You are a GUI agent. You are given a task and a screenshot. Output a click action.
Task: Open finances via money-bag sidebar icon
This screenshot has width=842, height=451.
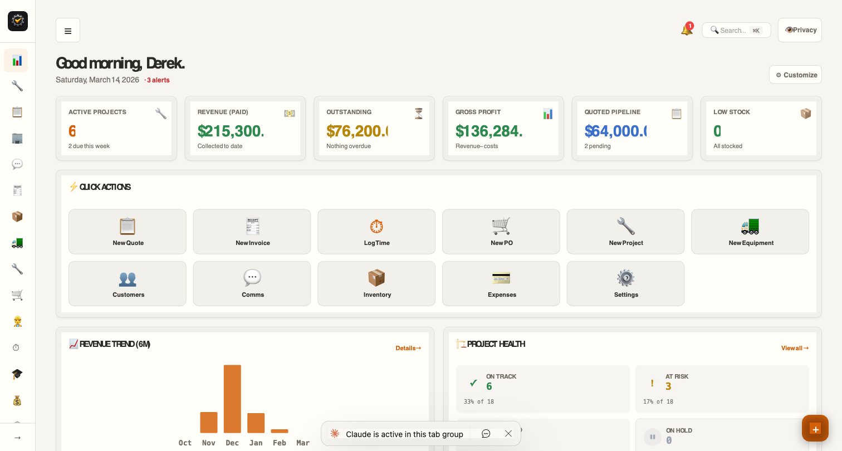tap(16, 400)
